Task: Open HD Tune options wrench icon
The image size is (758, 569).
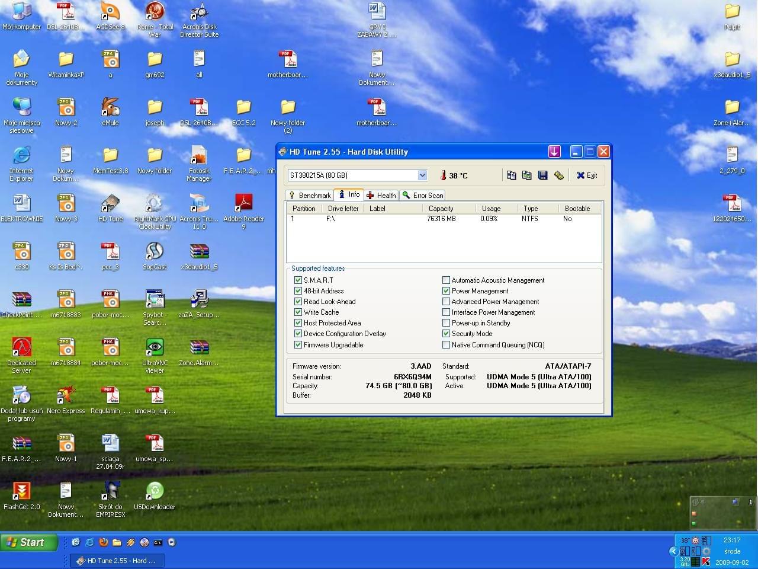Action: click(x=558, y=175)
